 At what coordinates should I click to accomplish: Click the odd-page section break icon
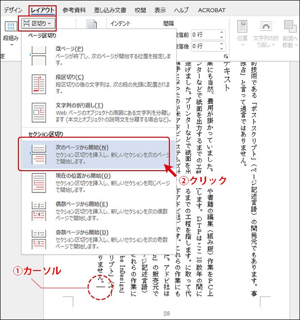pos(39,240)
